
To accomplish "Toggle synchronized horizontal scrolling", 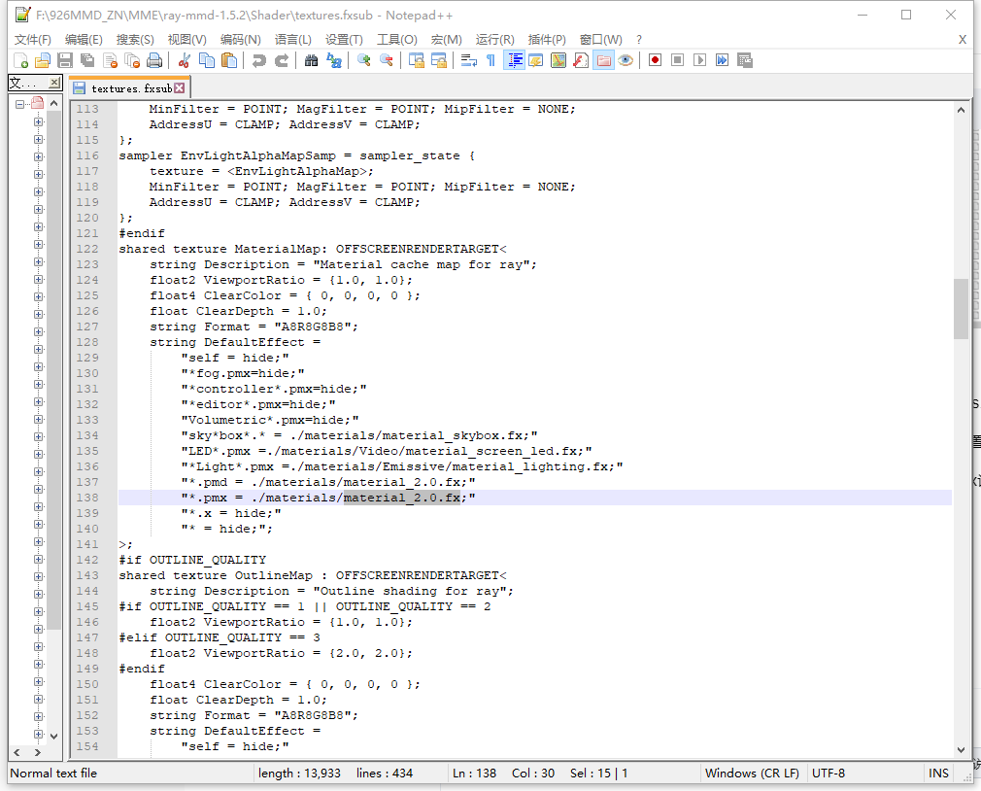I will pos(439,60).
